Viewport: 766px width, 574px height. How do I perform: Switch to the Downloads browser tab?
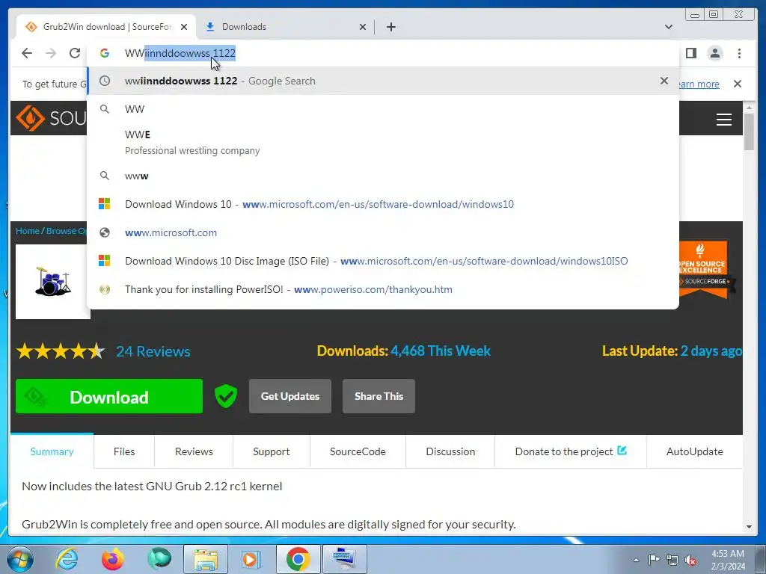285,27
